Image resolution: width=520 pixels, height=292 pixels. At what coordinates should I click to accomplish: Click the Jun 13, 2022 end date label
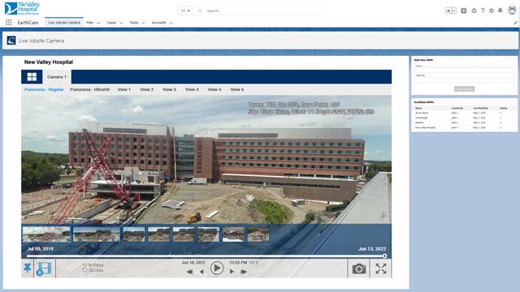(372, 249)
